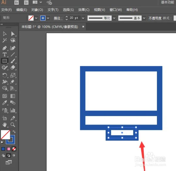Click the 描边 stroke panel link
The width and height of the screenshot is (176, 171).
coord(58,18)
